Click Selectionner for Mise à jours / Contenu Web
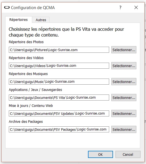 click(x=124, y=113)
